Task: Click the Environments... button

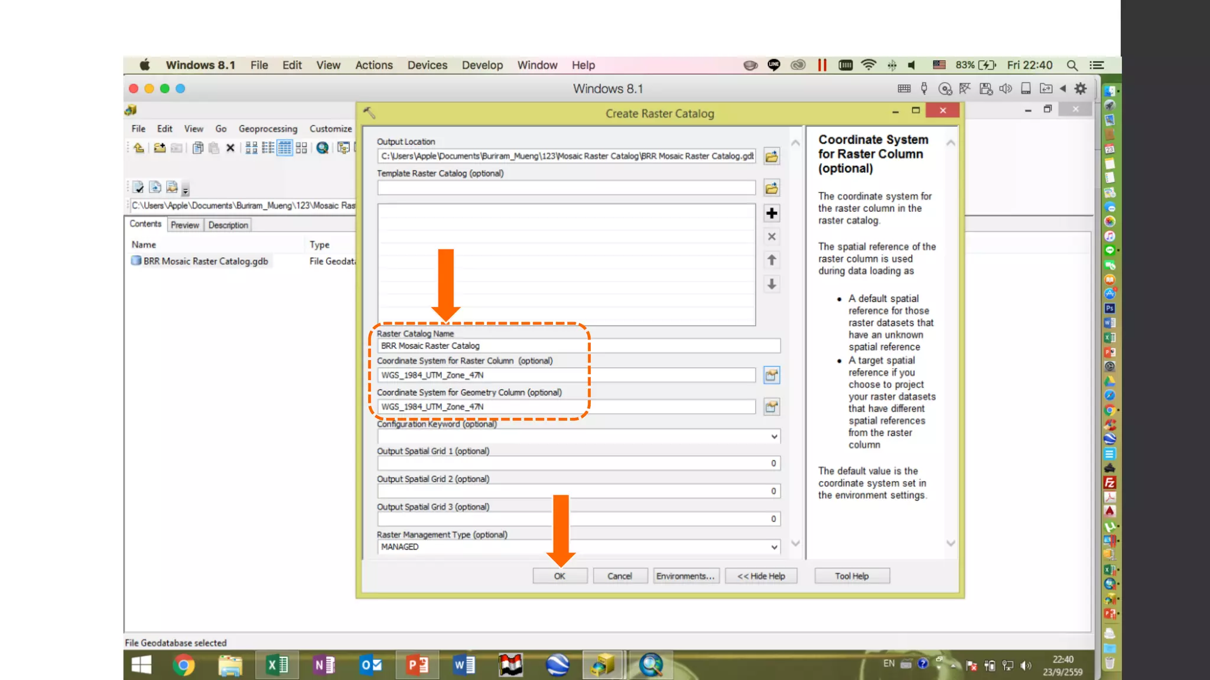Action: (x=685, y=576)
